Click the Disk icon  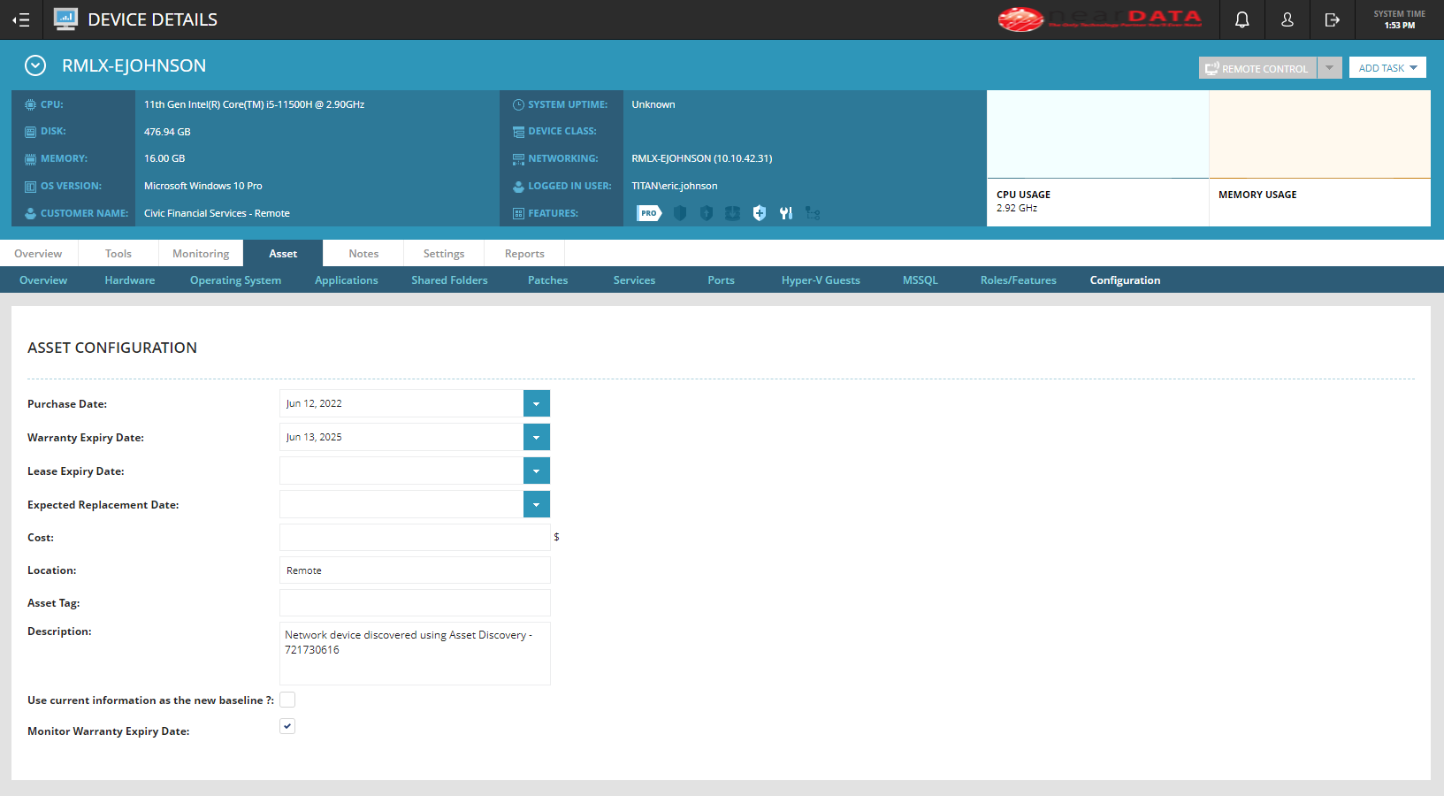click(30, 132)
